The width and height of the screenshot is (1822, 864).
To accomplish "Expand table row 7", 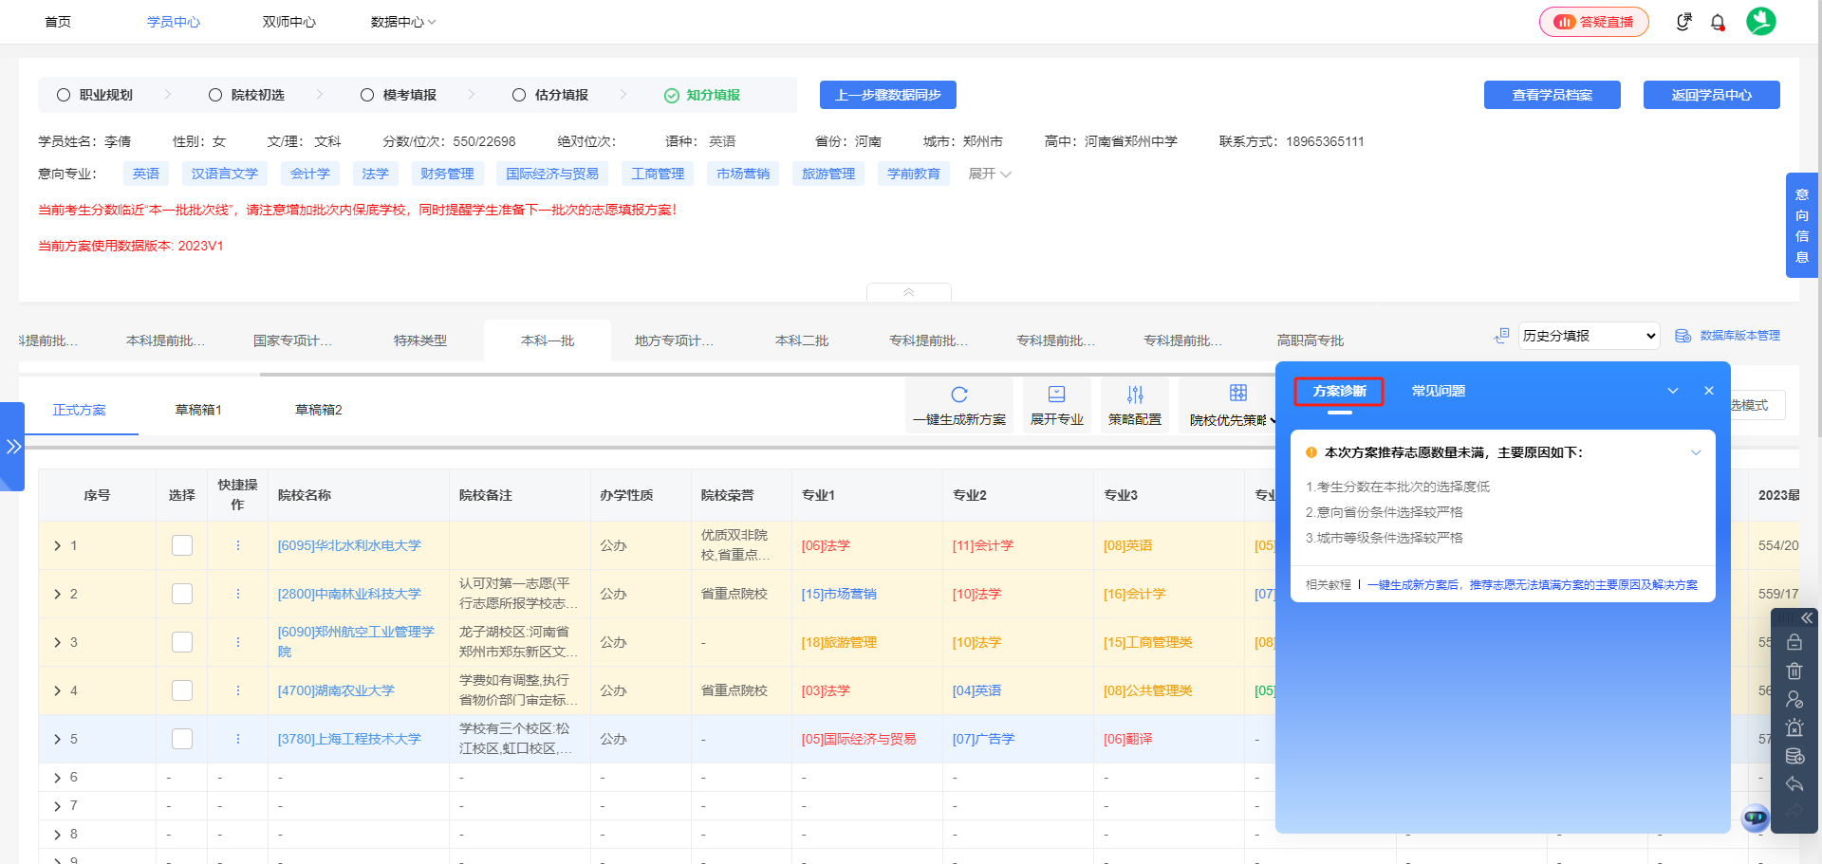I will pyautogui.click(x=58, y=805).
